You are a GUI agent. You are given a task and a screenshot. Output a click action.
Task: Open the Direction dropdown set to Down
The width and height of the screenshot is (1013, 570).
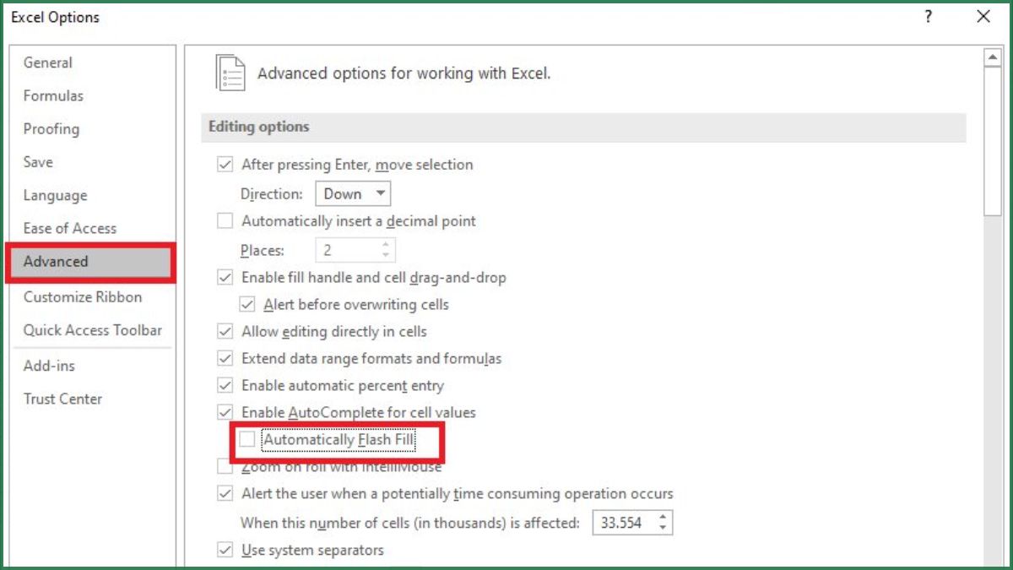pos(353,193)
